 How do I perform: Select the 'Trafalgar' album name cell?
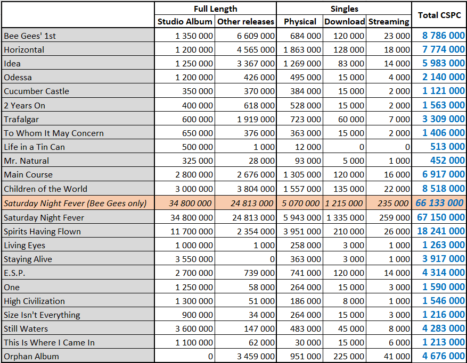(x=78, y=119)
